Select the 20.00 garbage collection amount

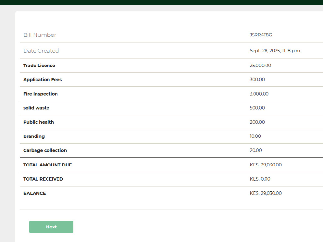click(x=255, y=151)
